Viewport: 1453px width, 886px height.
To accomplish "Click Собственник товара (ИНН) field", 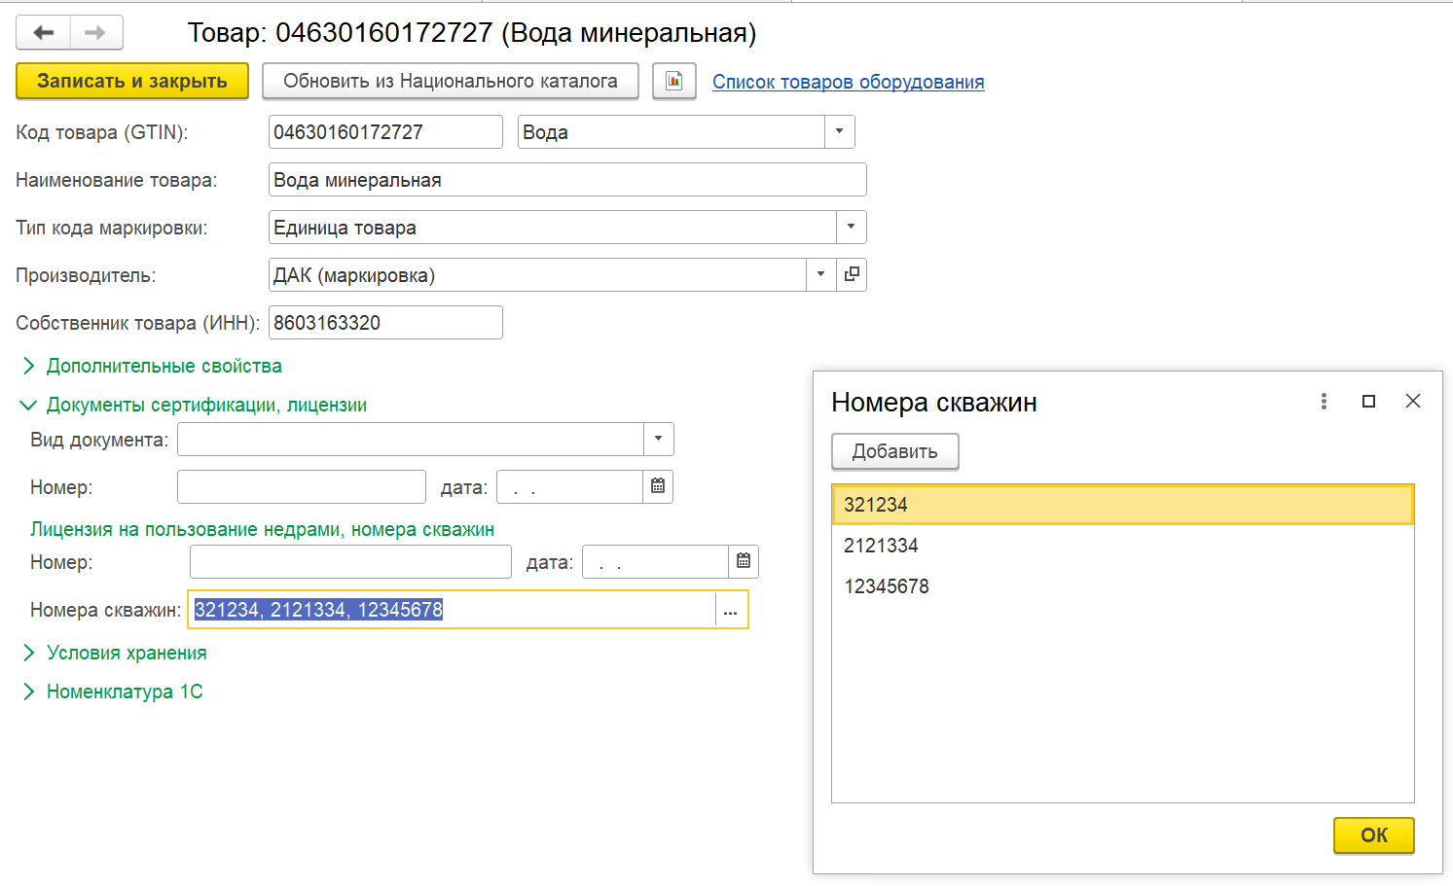I will coord(385,323).
